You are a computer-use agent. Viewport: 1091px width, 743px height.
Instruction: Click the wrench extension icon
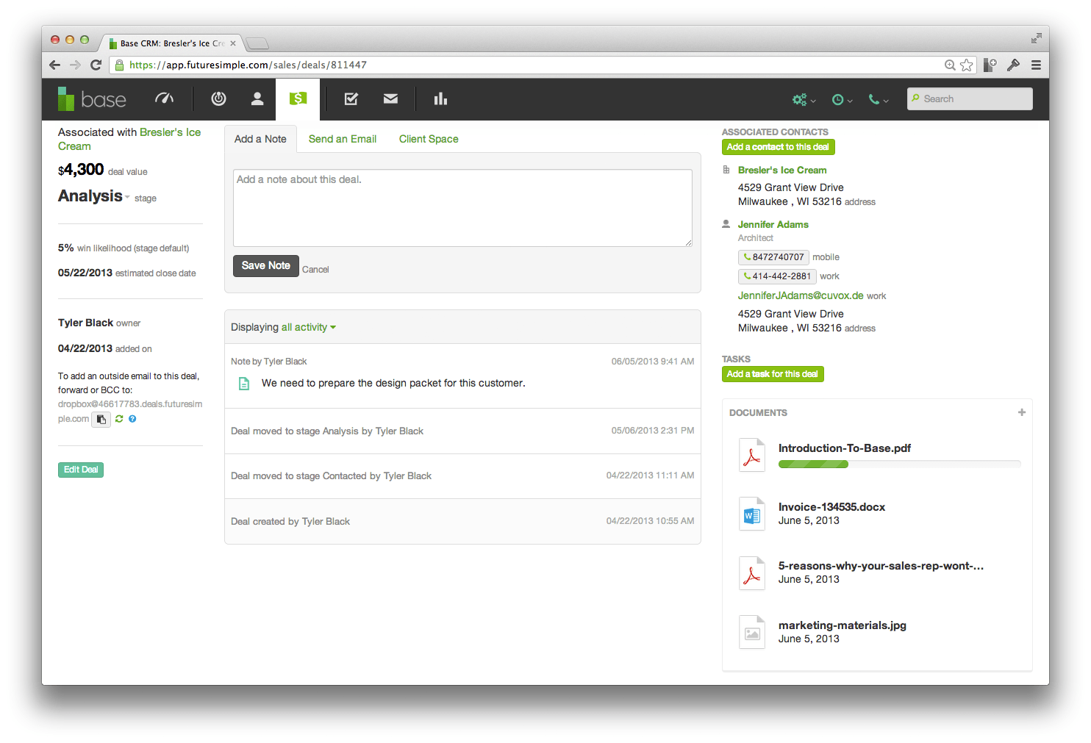point(1013,65)
